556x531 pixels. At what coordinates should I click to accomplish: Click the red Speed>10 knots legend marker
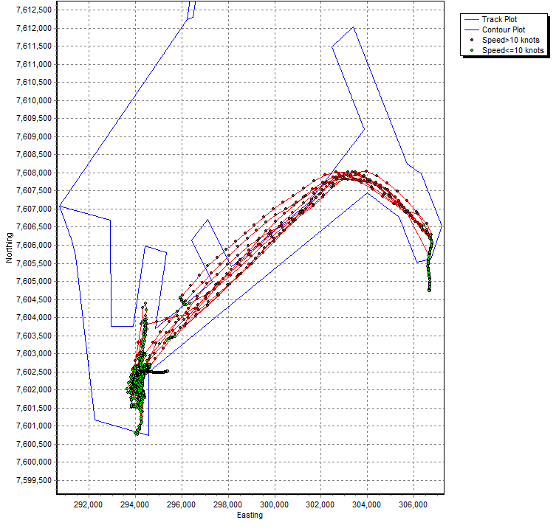[x=471, y=40]
